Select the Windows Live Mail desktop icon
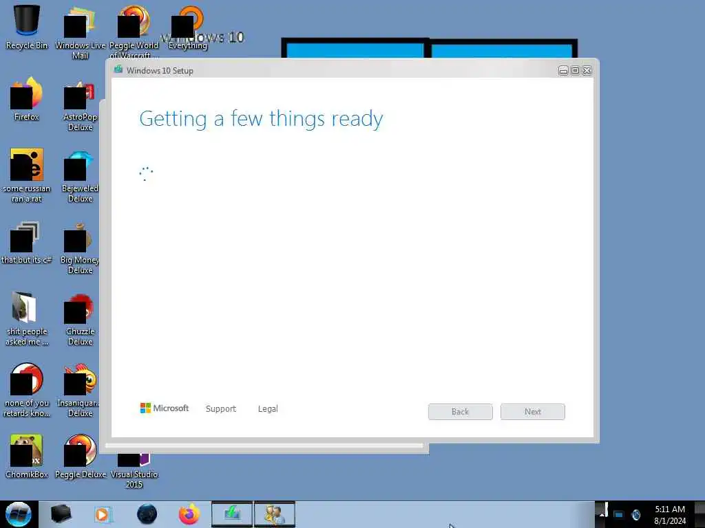The width and height of the screenshot is (705, 528). (80, 32)
